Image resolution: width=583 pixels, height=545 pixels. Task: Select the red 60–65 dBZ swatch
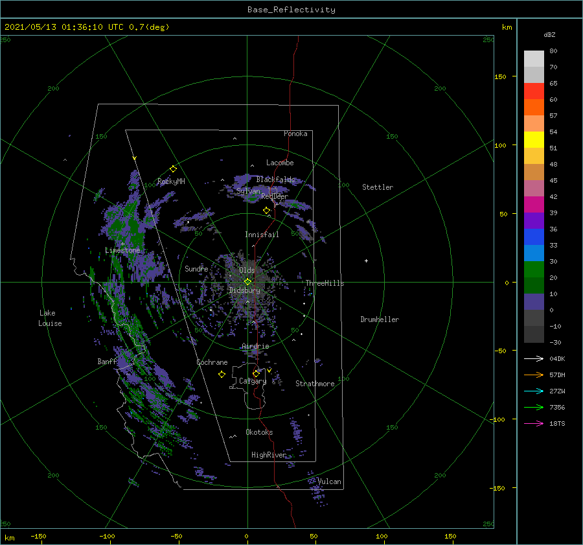click(534, 91)
